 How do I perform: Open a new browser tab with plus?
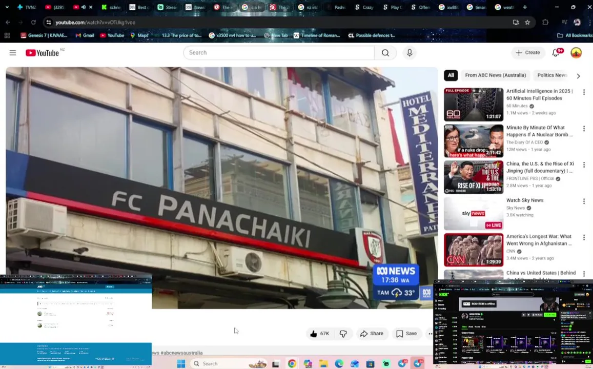pos(524,7)
